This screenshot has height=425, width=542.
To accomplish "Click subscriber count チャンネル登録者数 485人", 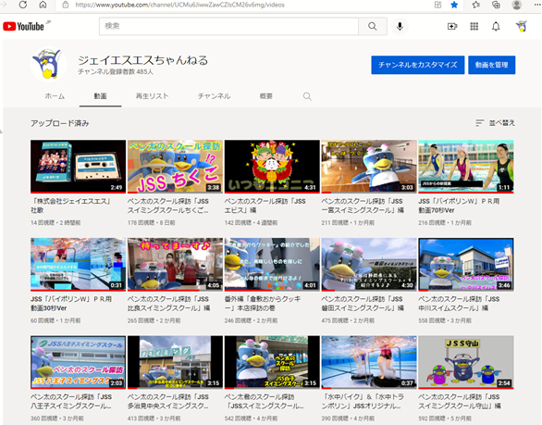I will [x=116, y=72].
